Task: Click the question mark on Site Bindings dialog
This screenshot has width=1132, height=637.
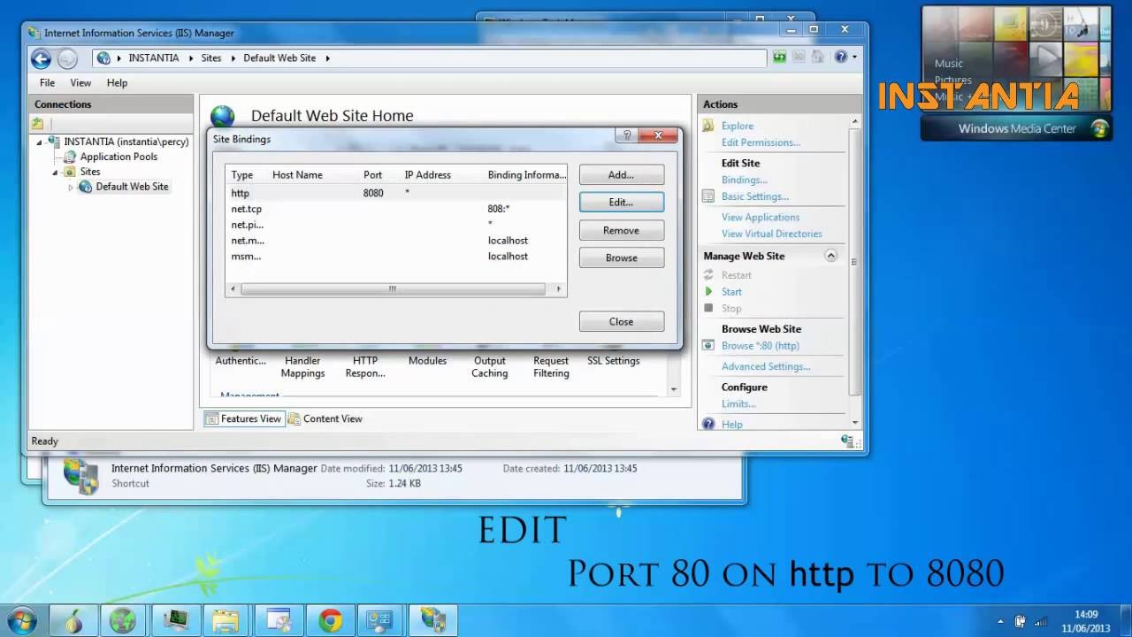Action: (626, 135)
